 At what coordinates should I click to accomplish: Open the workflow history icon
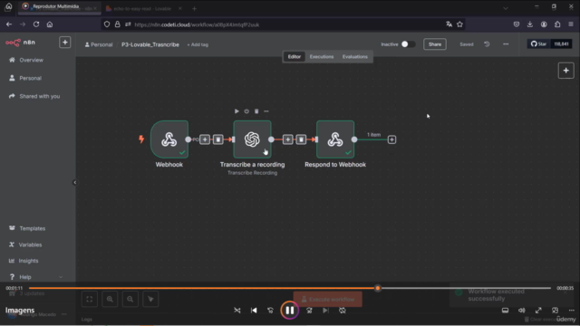[x=487, y=44]
